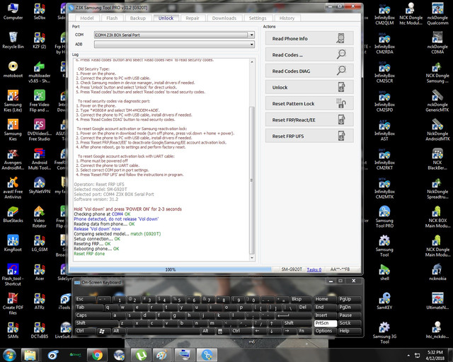Open the LG_GSM desktop icon
The height and width of the screenshot is (362, 453).
40,243
